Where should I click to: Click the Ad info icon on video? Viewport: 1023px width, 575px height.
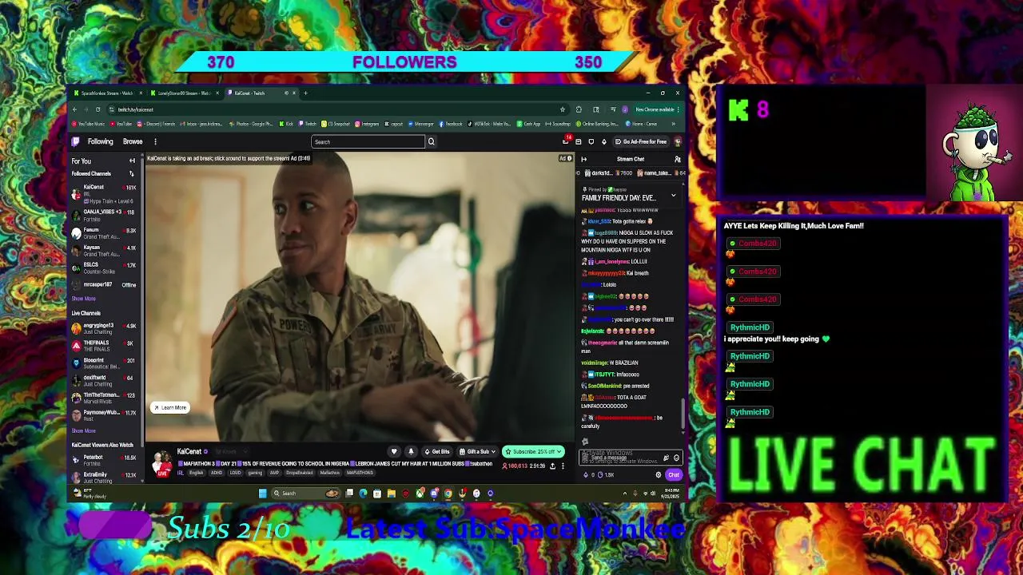(568, 158)
